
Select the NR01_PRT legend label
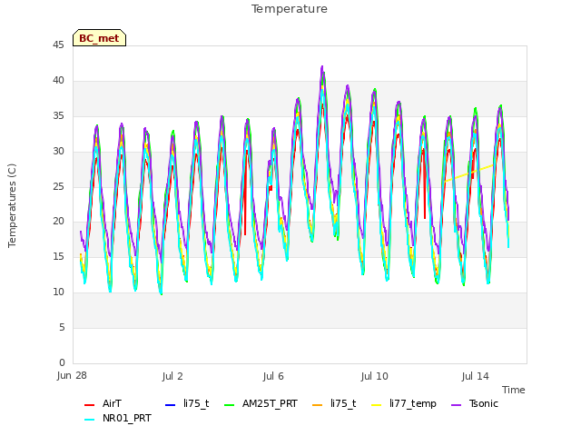point(127,418)
